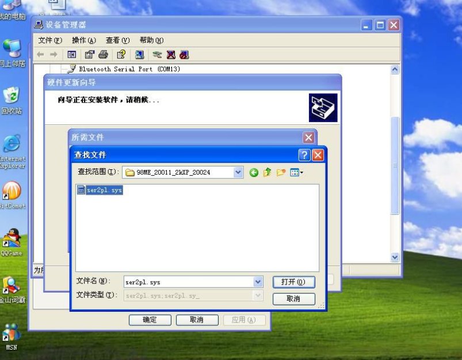Open device Properties via the toolbar icon

(x=89, y=55)
